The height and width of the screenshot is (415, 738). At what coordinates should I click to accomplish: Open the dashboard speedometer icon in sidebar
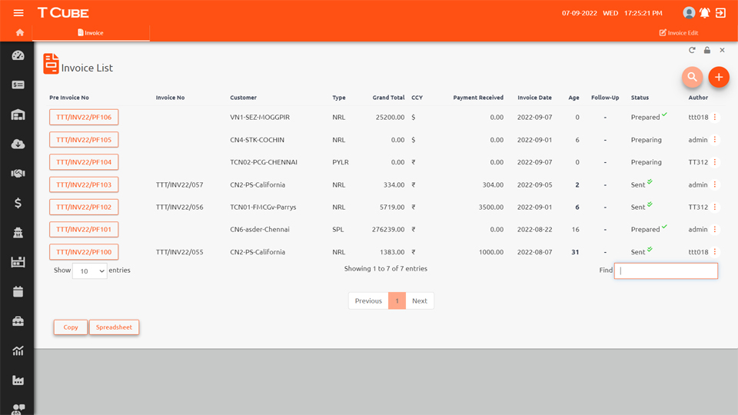[x=18, y=55]
